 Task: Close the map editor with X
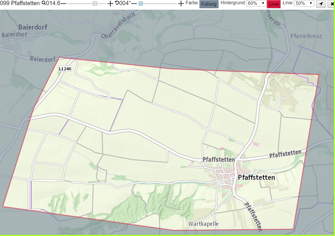click(x=332, y=4)
